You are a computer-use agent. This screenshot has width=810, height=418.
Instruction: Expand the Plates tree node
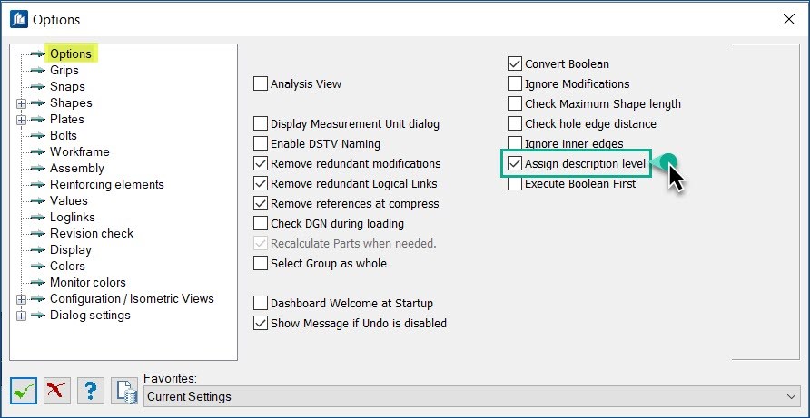tap(21, 120)
